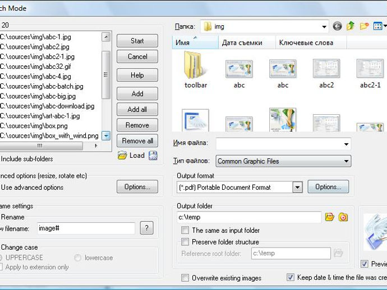Expand the folder path dropdown

tap(324, 27)
